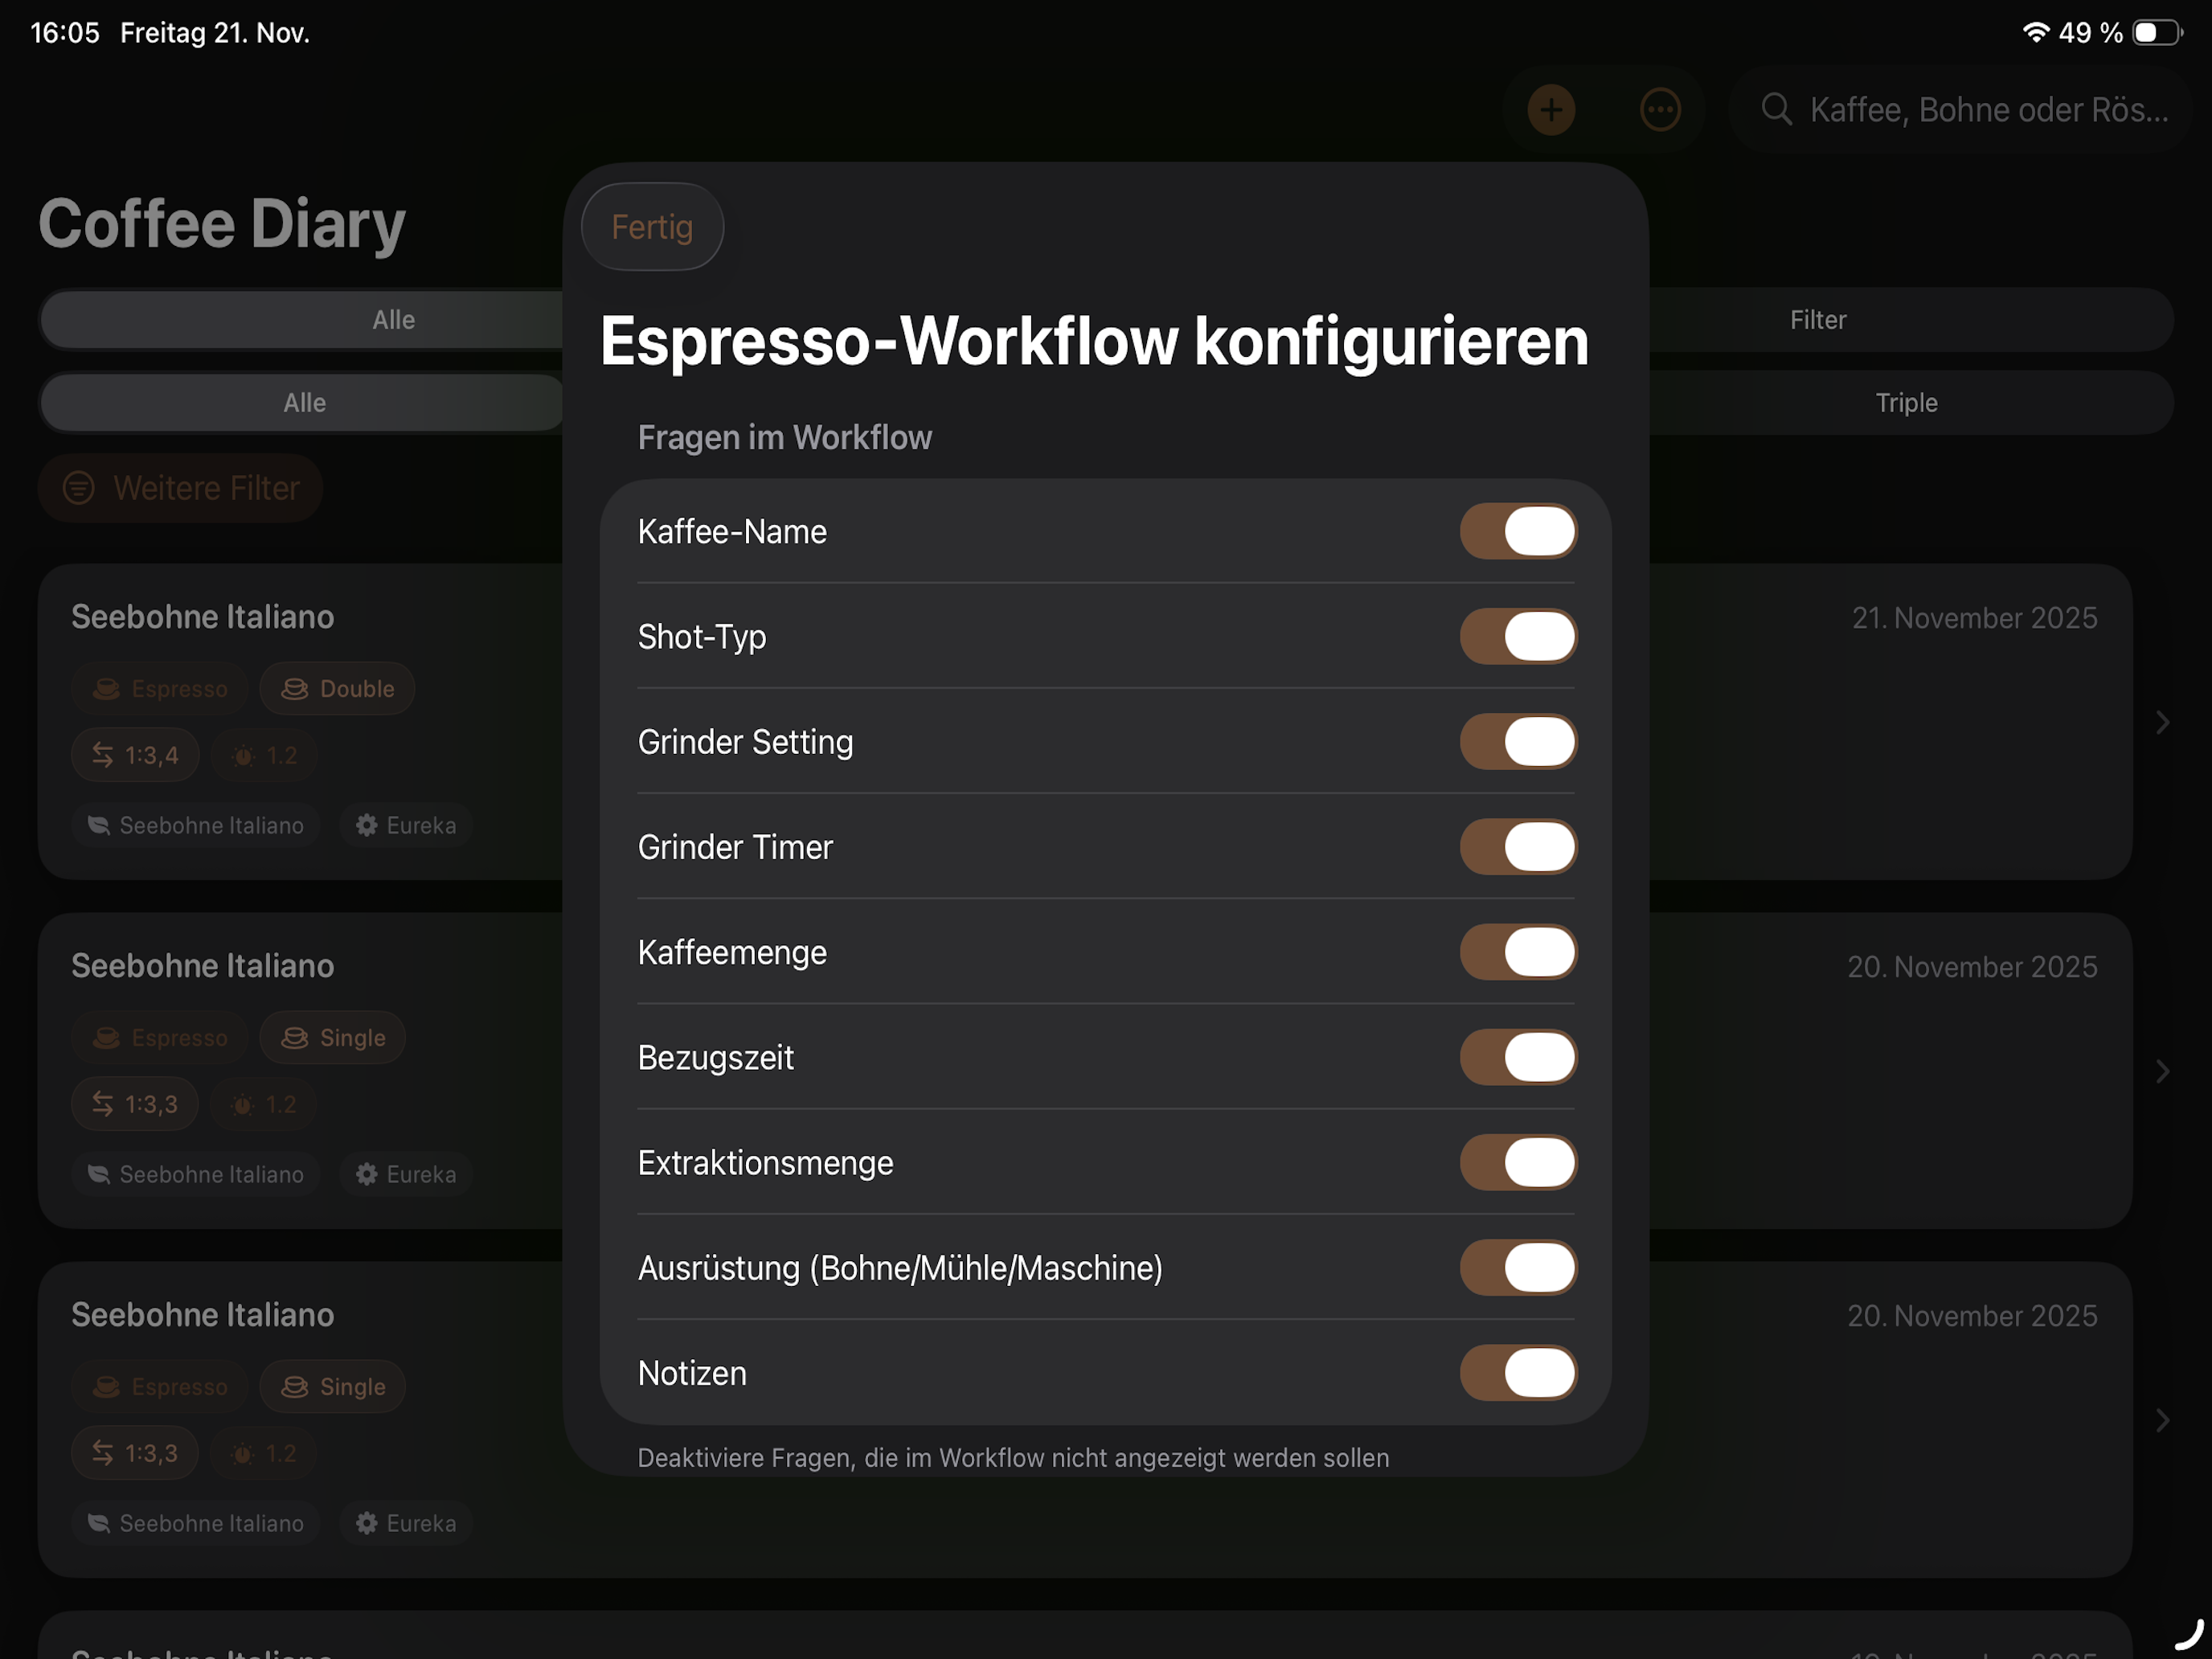
Task: Tap the 1.2 grind tag in first entry
Action: [264, 755]
